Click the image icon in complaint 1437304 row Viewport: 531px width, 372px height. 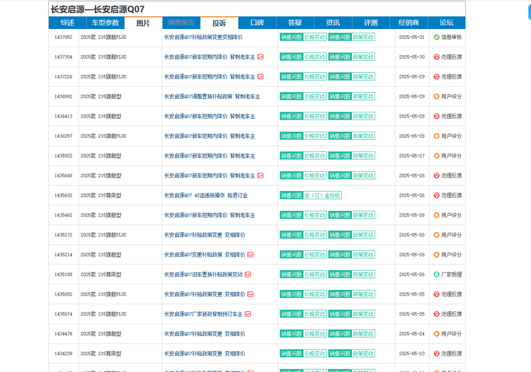point(261,57)
